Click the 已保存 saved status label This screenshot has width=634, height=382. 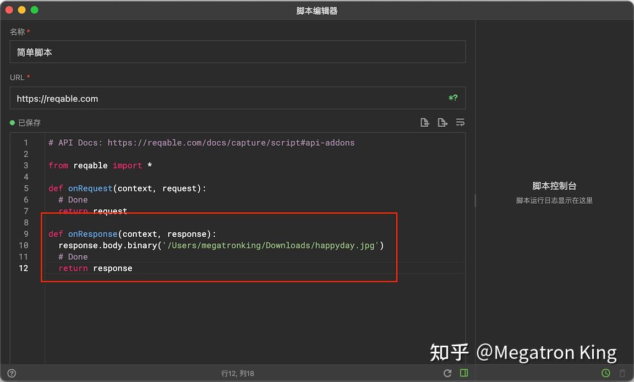30,123
